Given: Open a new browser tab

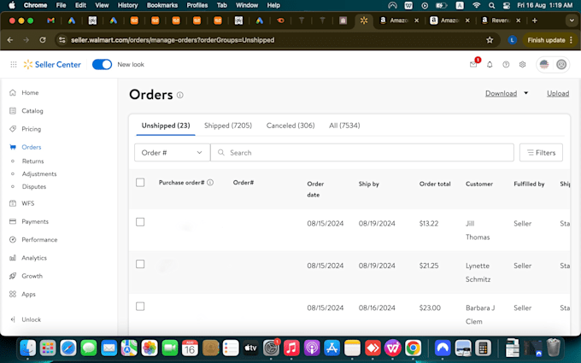Looking at the screenshot, I should 534,20.
